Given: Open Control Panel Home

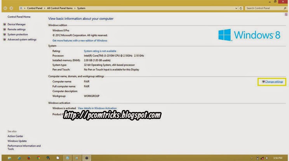Looking at the screenshot, I should click(x=19, y=17).
